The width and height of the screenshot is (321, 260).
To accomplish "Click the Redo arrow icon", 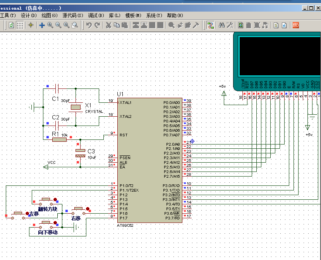I will (x=98, y=25).
